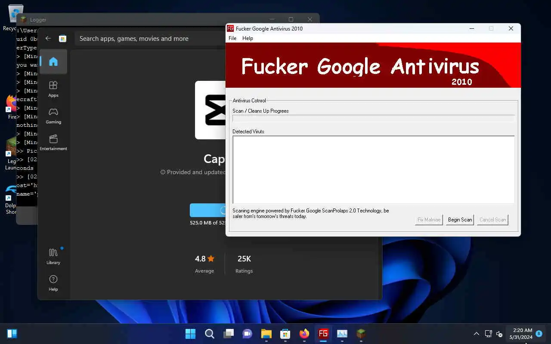The height and width of the screenshot is (344, 551).
Task: Click the 4.8 average star rating
Action: (x=204, y=259)
